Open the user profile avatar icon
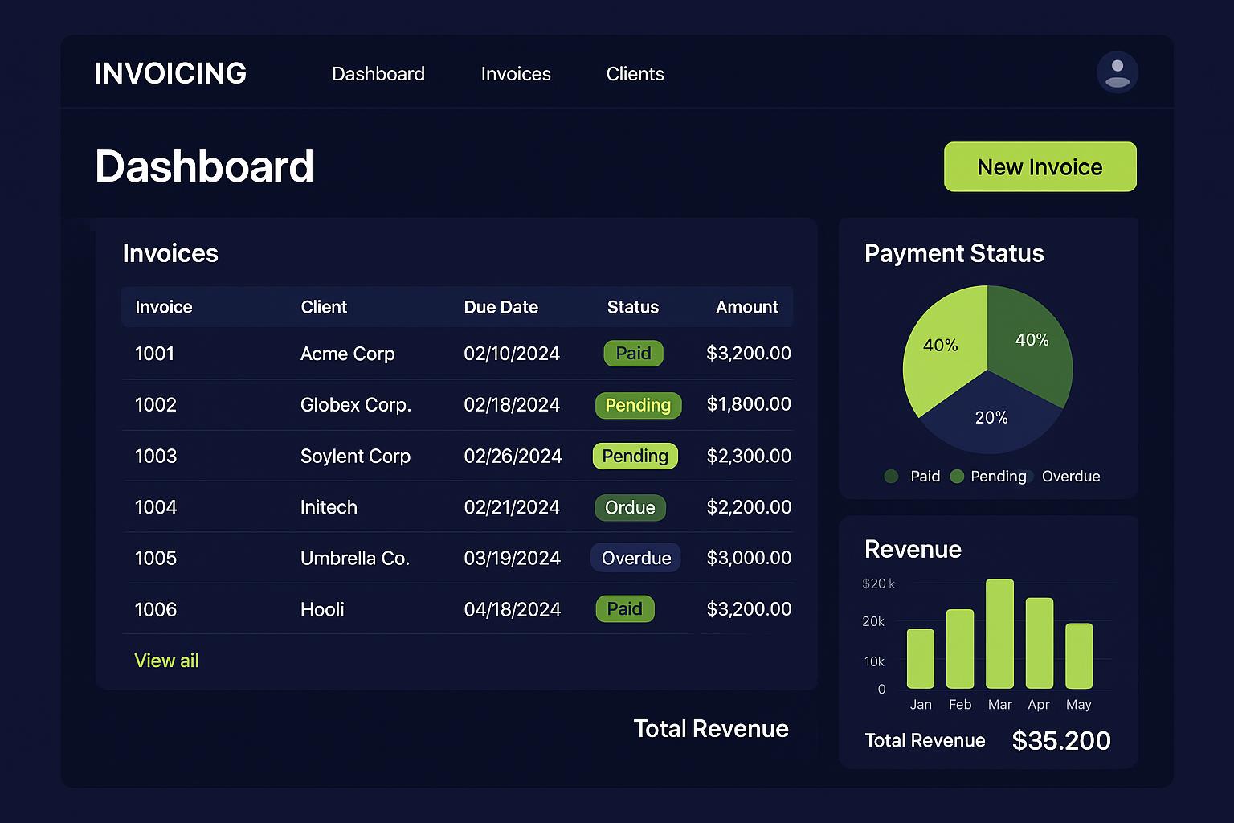 tap(1117, 72)
